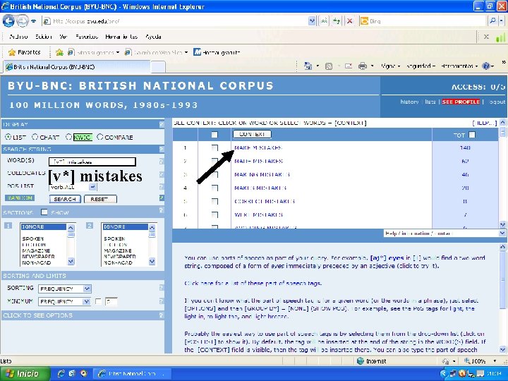Screen dimensions: 508x381
Task: Open the Ayuda menu
Action: click(153, 37)
